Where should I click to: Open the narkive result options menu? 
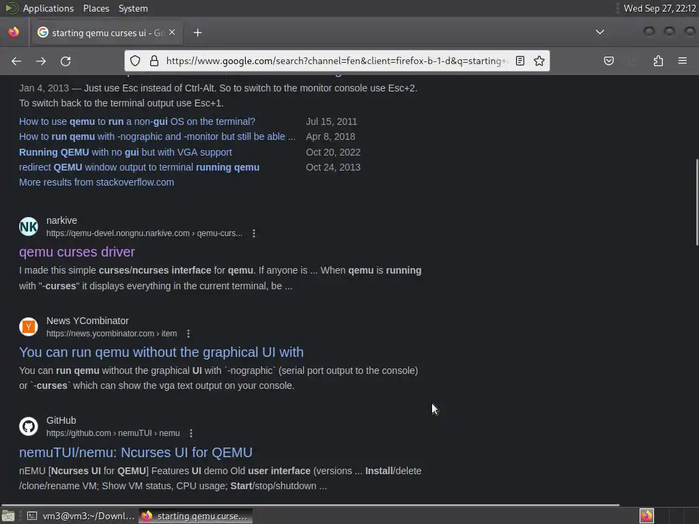click(254, 233)
